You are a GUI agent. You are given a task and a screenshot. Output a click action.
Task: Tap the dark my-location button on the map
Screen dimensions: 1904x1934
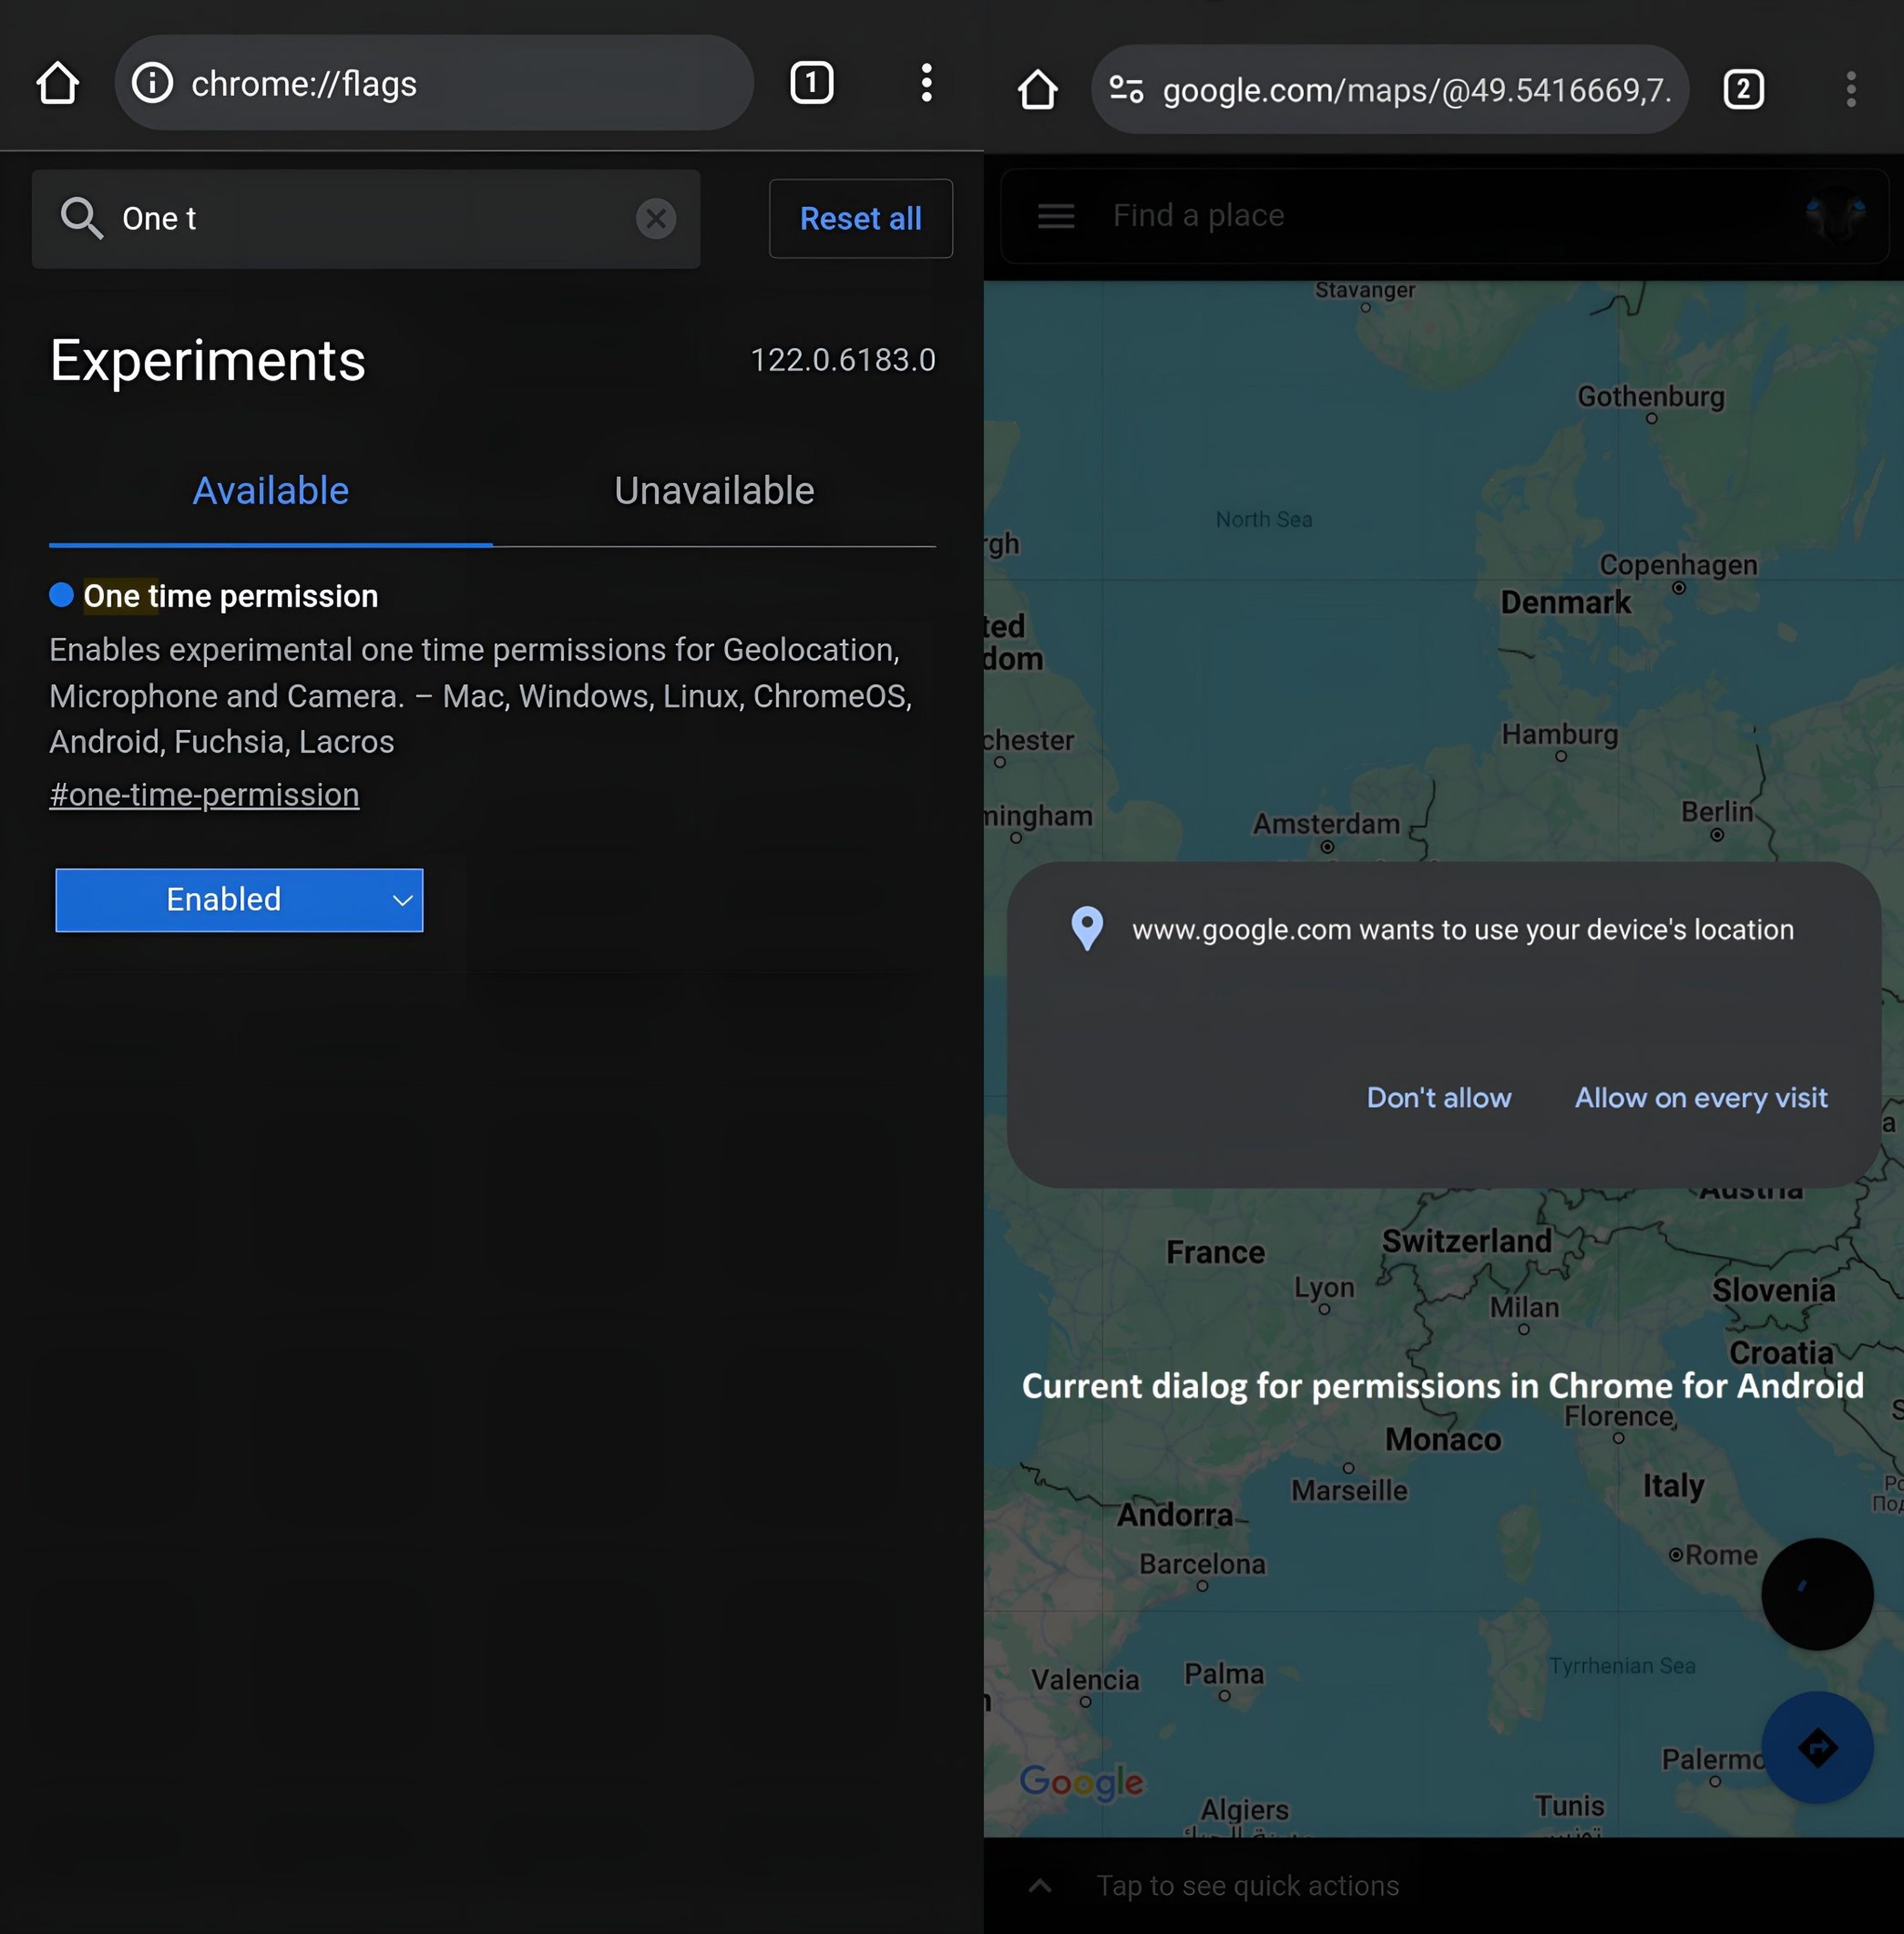1816,1594
